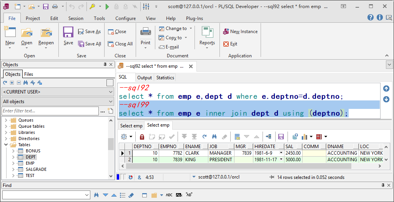Click the Linked Query tree icon in the grid toolbar
Viewport: 394px width, 202px height.
pos(269,137)
